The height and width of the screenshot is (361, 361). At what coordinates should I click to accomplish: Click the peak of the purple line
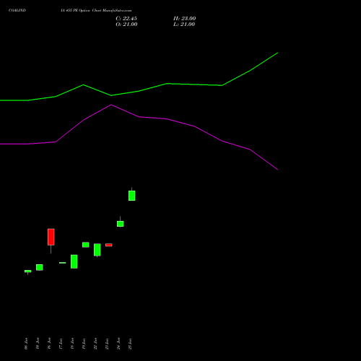click(111, 105)
